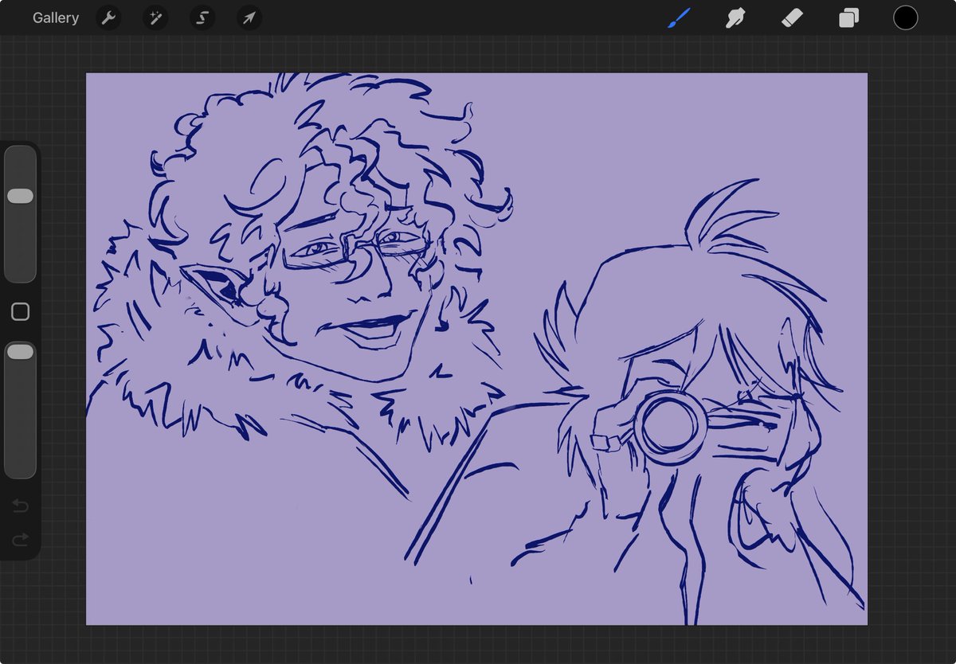Viewport: 956px width, 664px height.
Task: Select the Smudge finger tool
Action: 735,18
